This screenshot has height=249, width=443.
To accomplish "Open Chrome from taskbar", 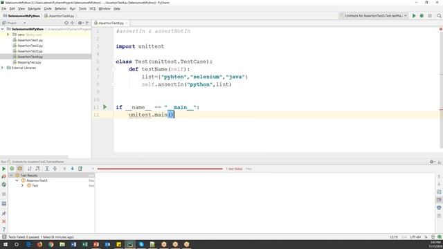I will pos(51,244).
